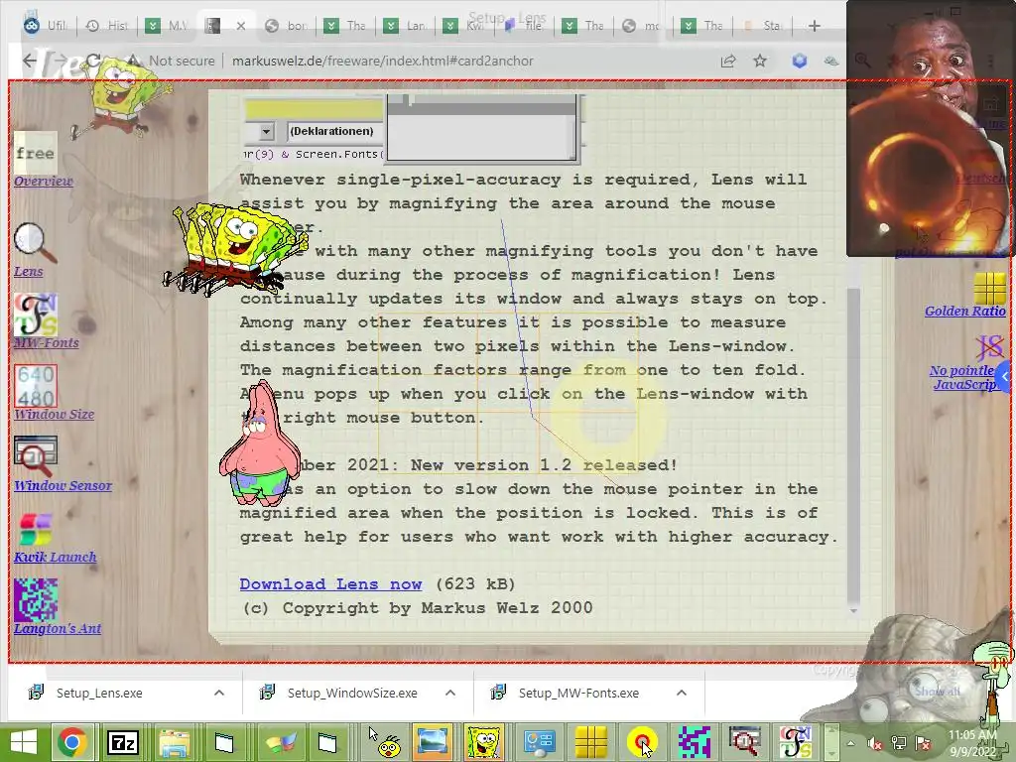Go back with the browser back arrow
This screenshot has width=1016, height=762.
point(30,61)
